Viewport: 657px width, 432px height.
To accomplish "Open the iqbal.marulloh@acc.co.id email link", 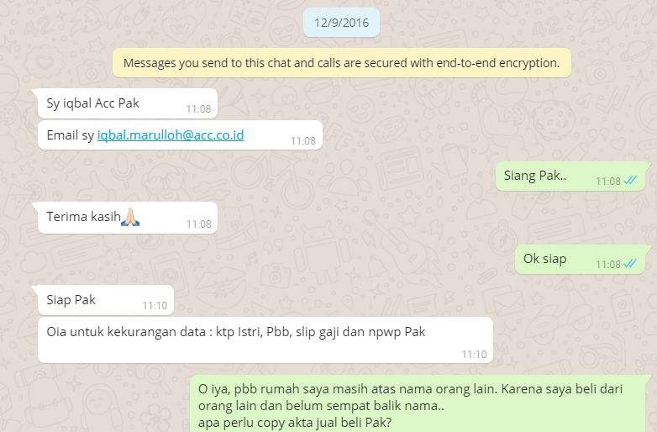I will (171, 135).
